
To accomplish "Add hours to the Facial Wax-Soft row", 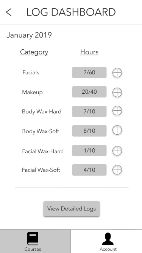I will pyautogui.click(x=117, y=170).
